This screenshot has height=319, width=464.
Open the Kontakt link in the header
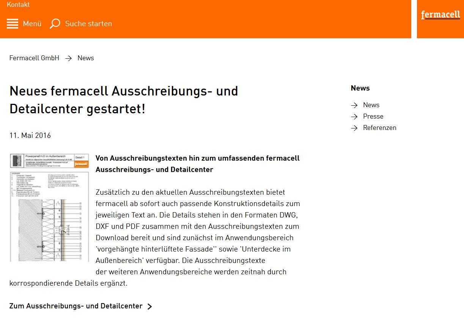tap(18, 5)
